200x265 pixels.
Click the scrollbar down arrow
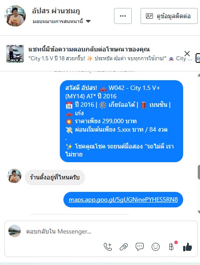(199, 212)
